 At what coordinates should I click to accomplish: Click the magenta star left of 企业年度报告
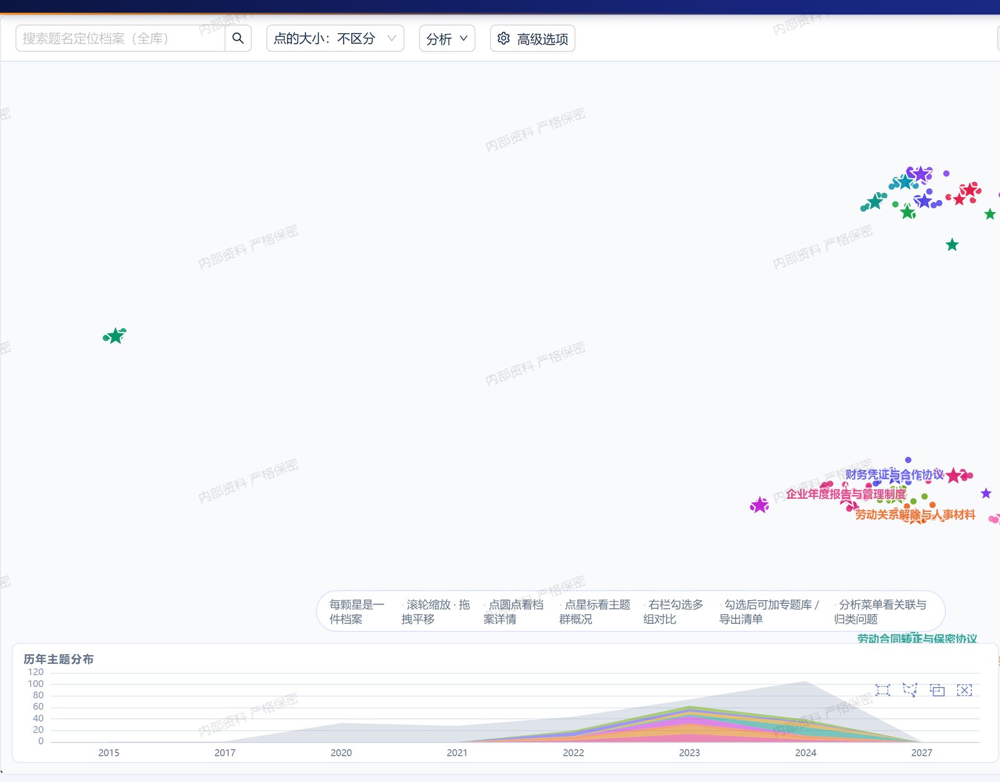pos(759,505)
